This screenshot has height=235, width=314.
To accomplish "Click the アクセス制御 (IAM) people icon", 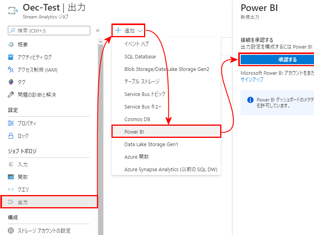I will pyautogui.click(x=11, y=70).
